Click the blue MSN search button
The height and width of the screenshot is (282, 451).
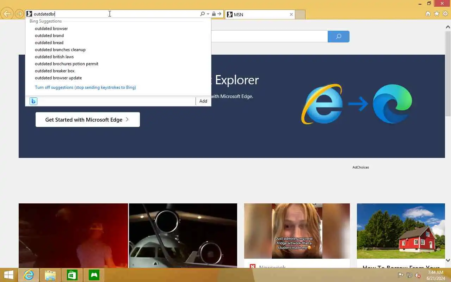coord(339,36)
